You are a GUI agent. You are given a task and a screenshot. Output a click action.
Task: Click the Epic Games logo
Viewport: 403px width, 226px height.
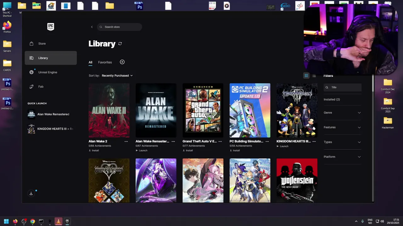tap(51, 27)
